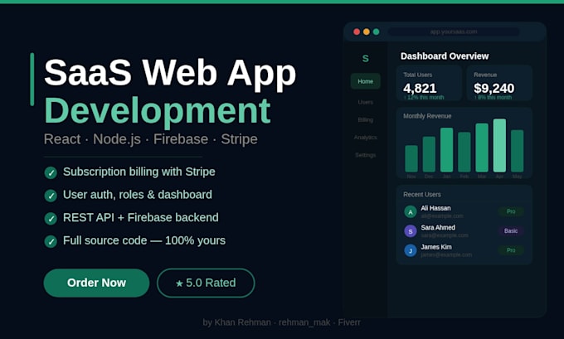Click the by Khan Rehman footer credit
Screen dimensions: 564x339
click(281, 322)
